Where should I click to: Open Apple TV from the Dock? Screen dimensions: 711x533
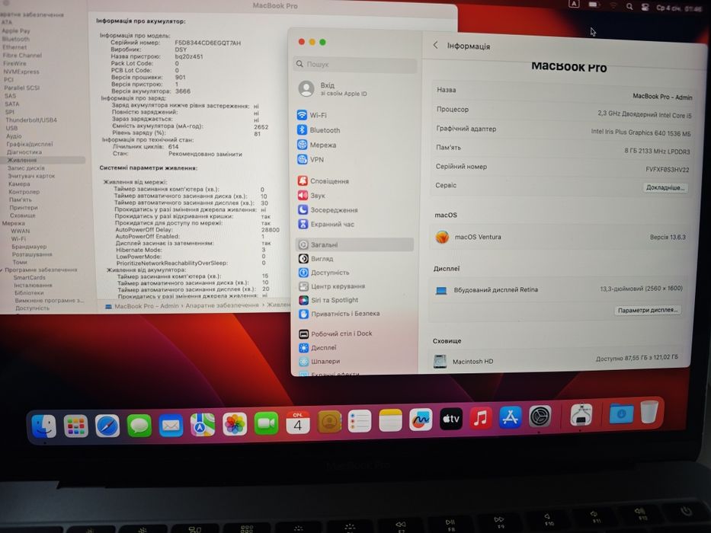451,419
